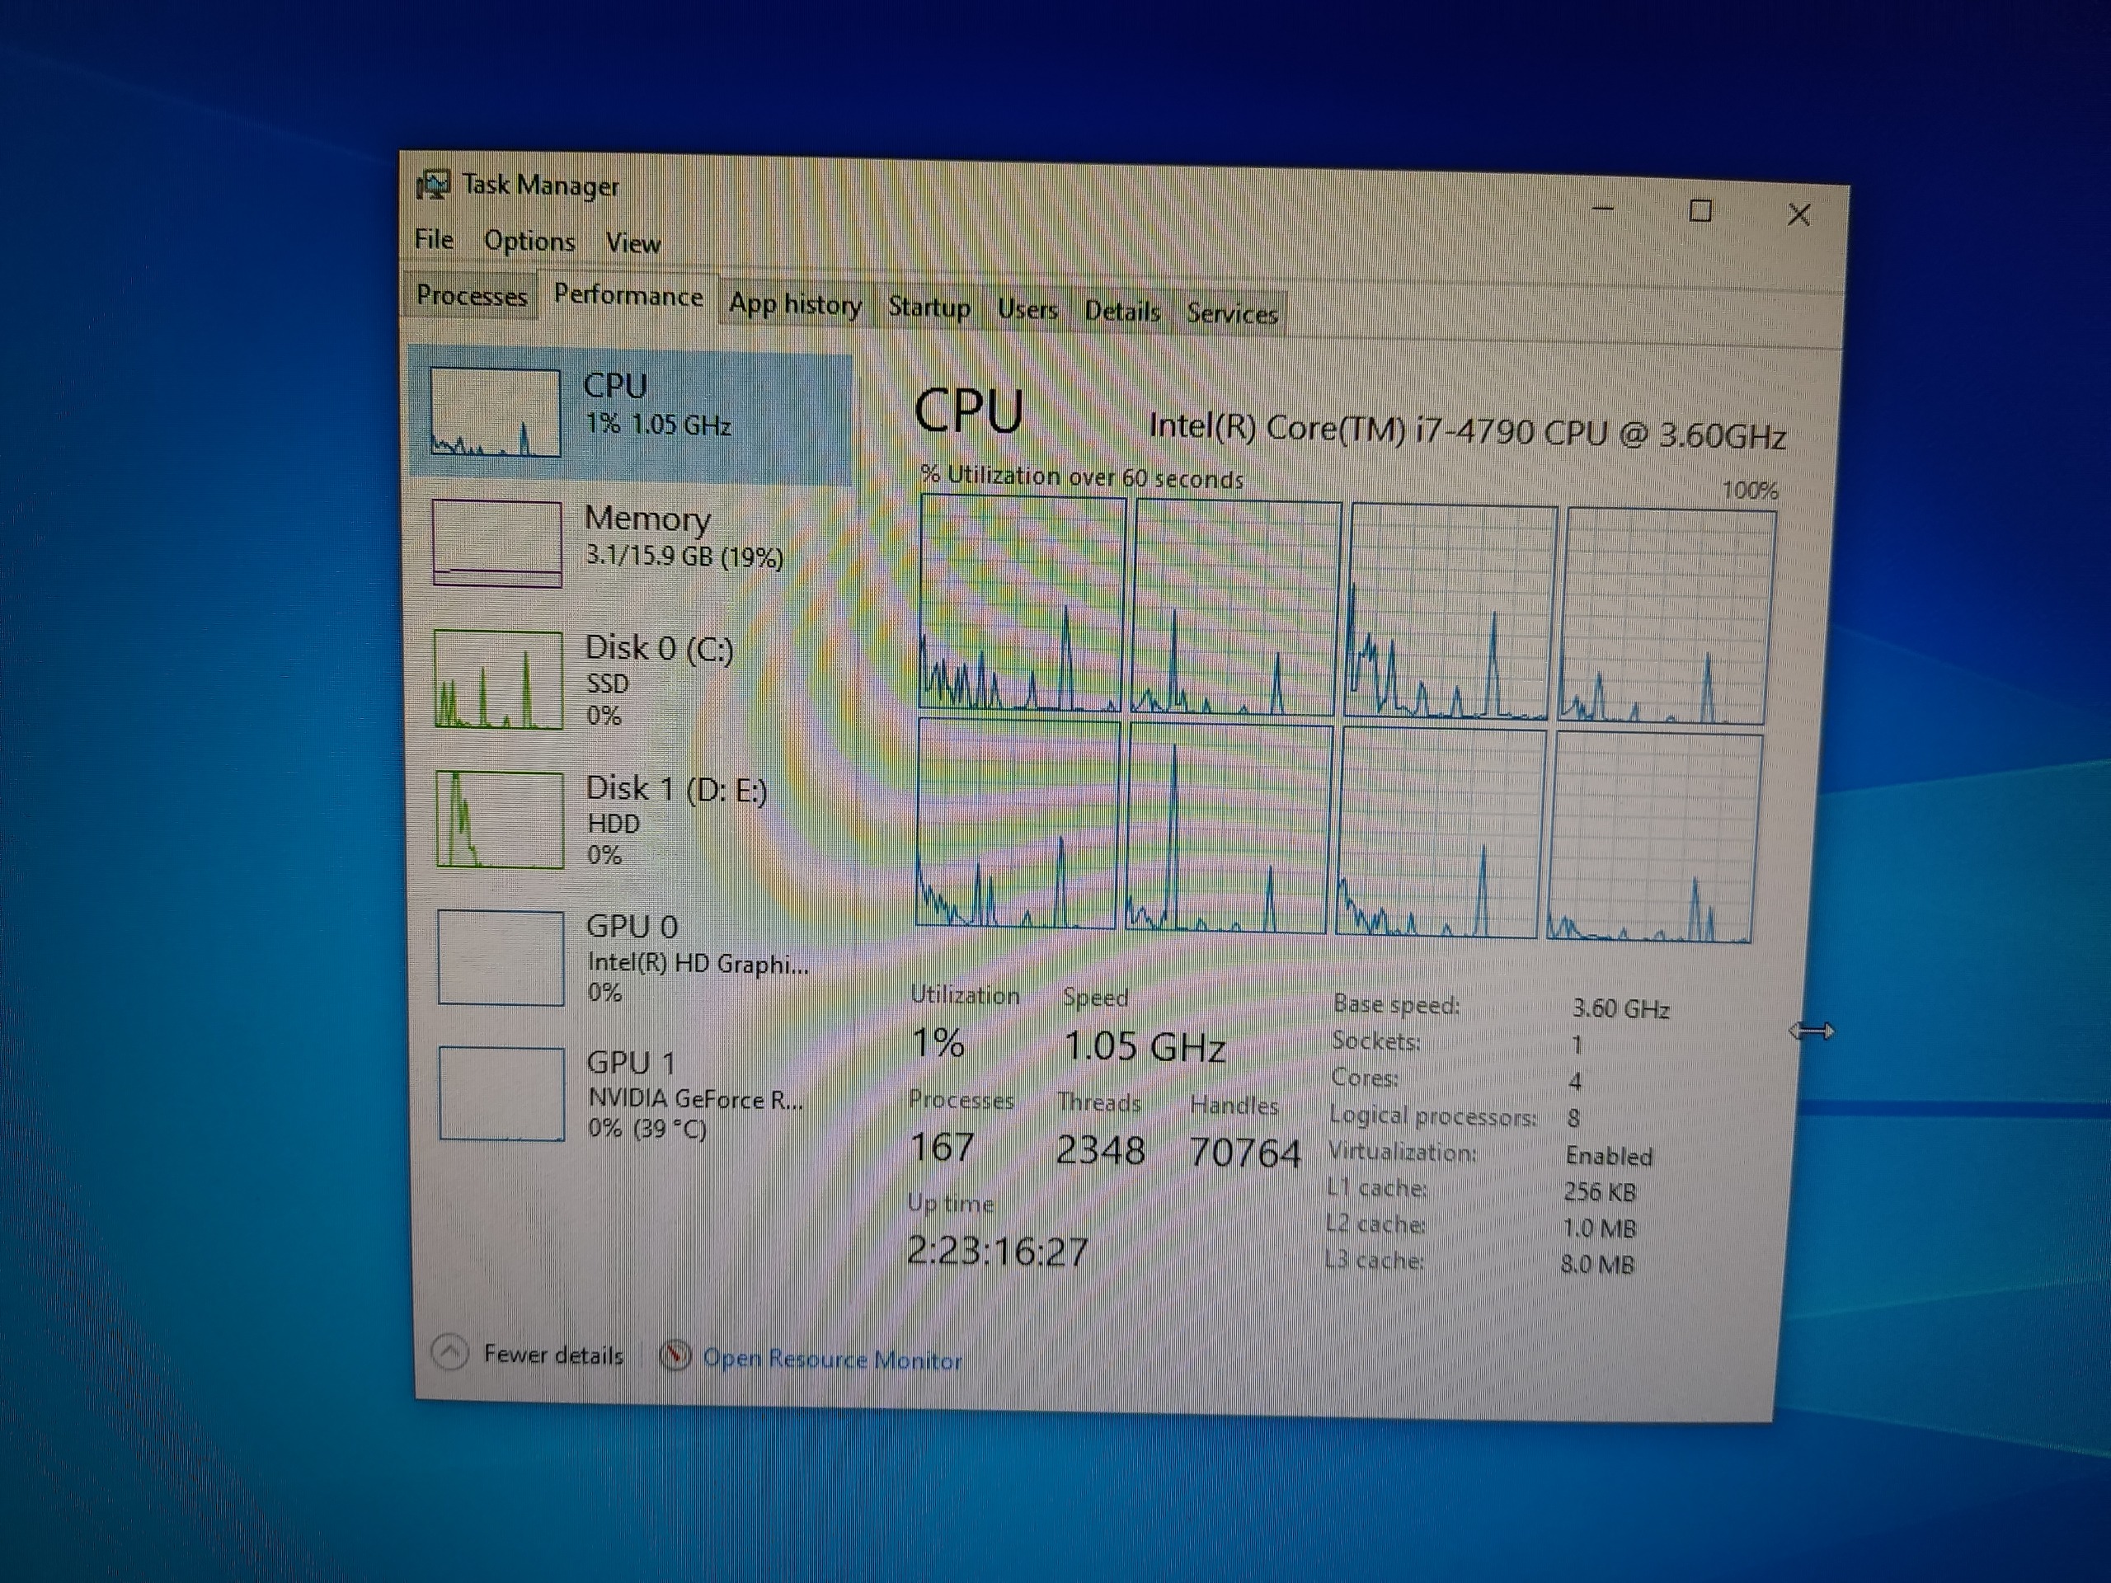Viewport: 2111px width, 1583px height.
Task: Click the second logical processor graph, top row
Action: pyautogui.click(x=1236, y=607)
